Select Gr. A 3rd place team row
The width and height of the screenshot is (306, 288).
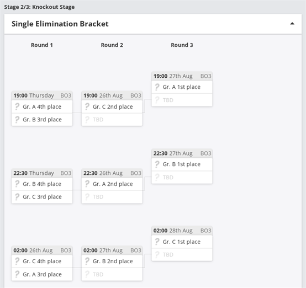tap(42, 274)
